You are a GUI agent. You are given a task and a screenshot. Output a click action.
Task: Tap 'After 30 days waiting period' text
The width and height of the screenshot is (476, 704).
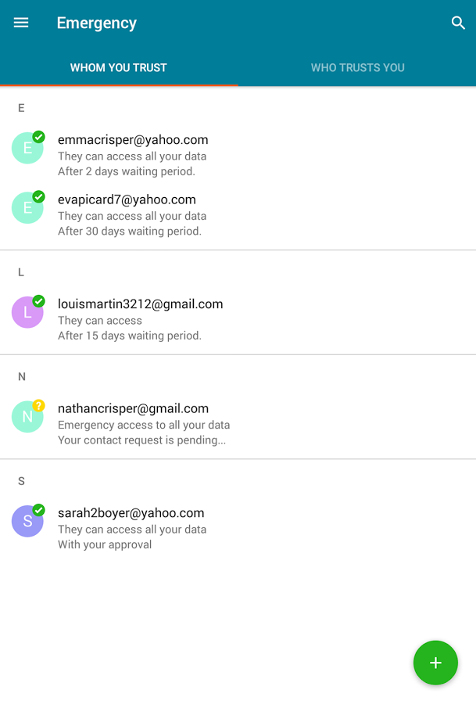point(130,232)
